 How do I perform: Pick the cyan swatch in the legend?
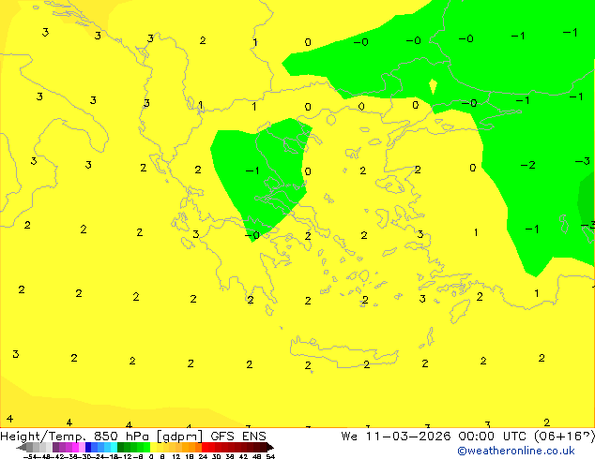(114, 447)
